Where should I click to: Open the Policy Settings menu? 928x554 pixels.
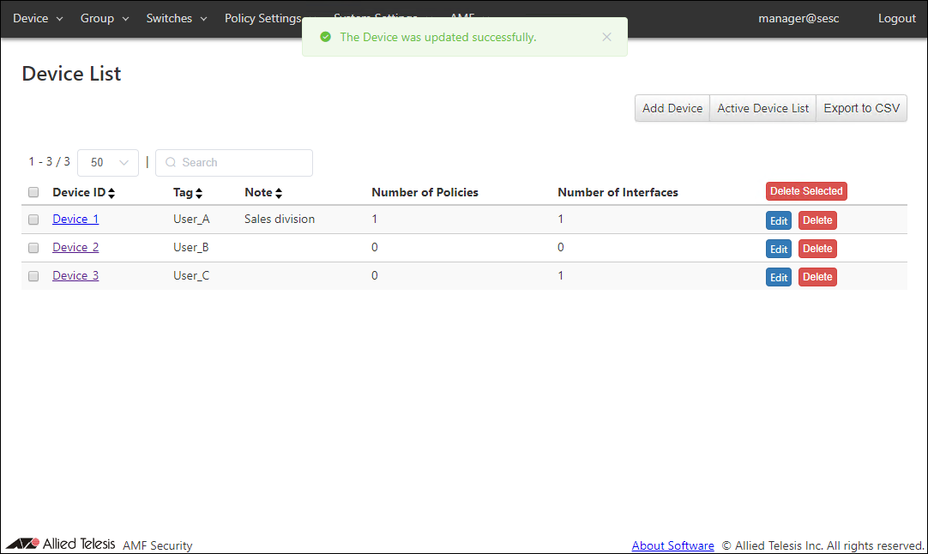pos(263,19)
